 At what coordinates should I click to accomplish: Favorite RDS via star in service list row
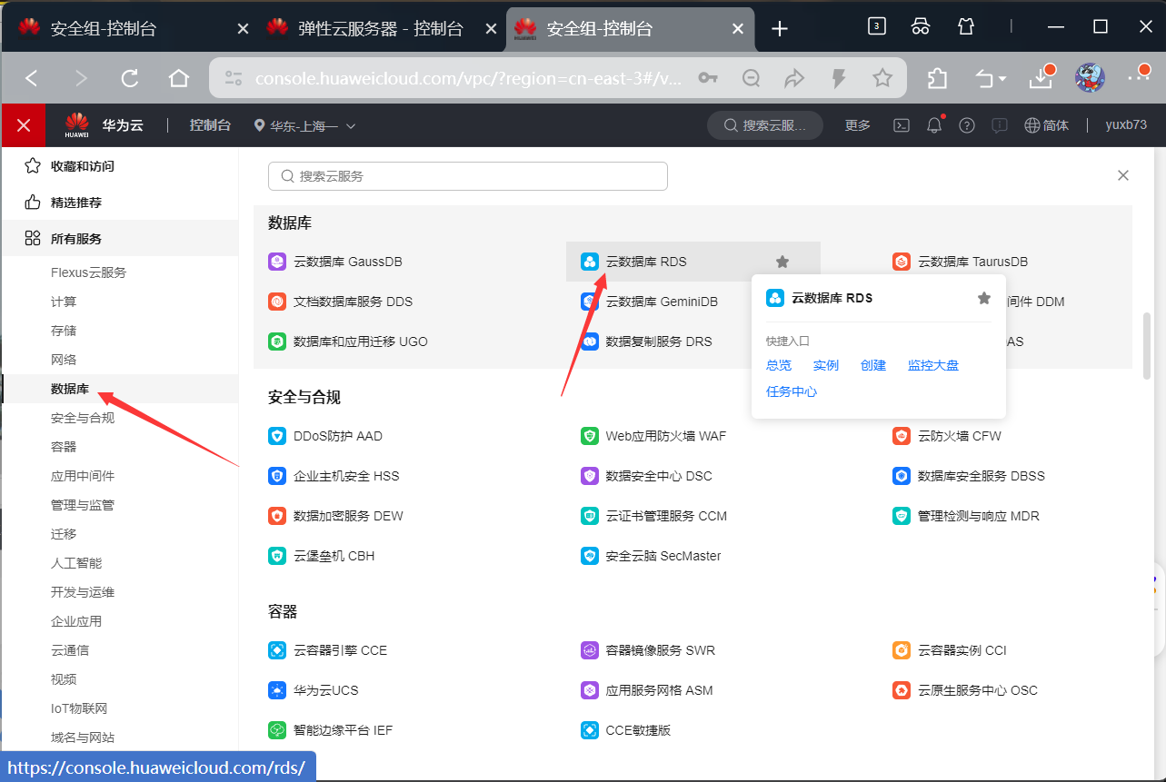click(782, 262)
